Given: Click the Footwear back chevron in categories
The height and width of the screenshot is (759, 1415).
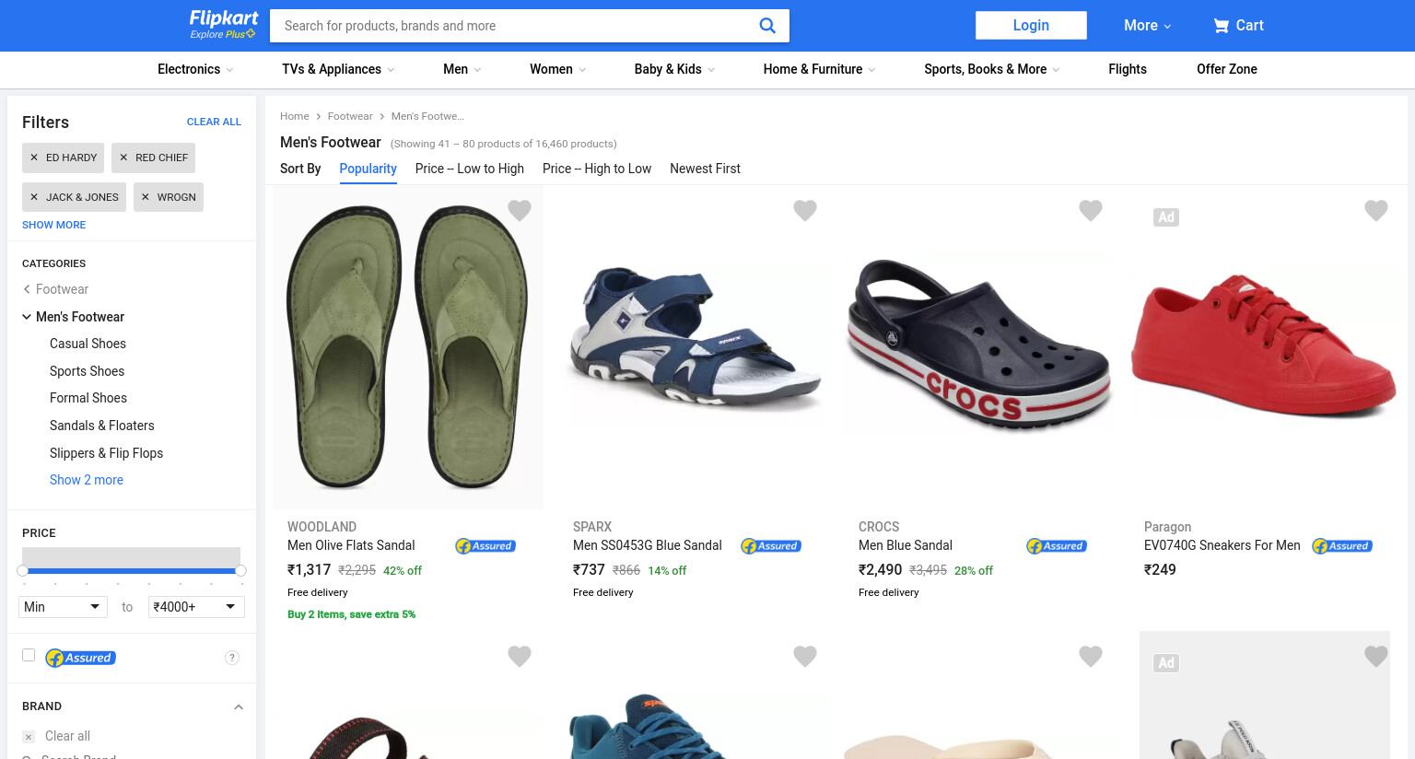Looking at the screenshot, I should click(x=27, y=289).
